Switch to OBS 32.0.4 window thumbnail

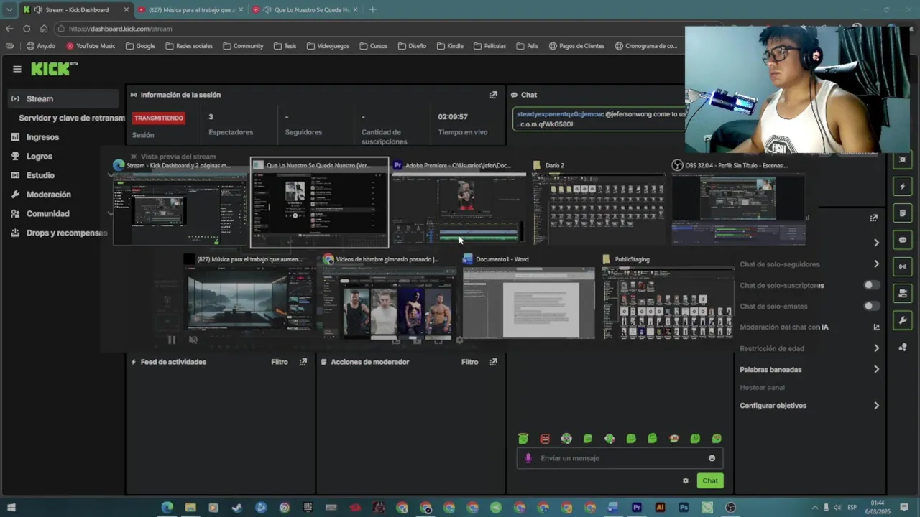pyautogui.click(x=738, y=202)
